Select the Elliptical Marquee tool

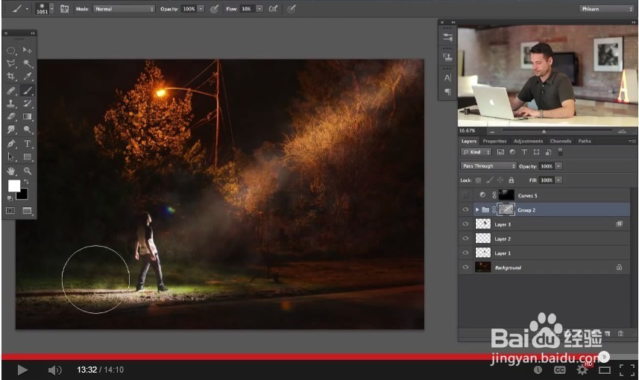tap(11, 51)
